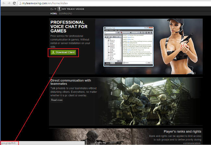This screenshot has height=145, width=211.
Task: Reload the page with refresh icon
Action: tap(14, 3)
